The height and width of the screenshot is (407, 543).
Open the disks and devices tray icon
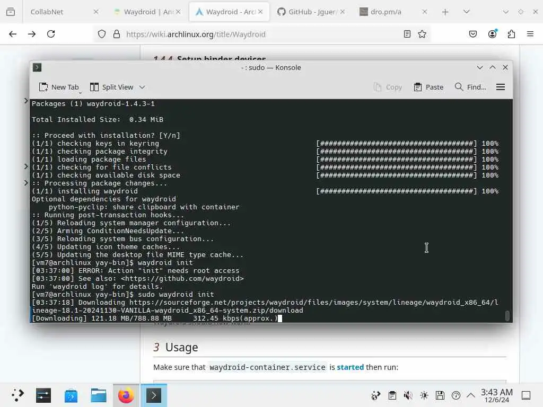pyautogui.click(x=440, y=395)
